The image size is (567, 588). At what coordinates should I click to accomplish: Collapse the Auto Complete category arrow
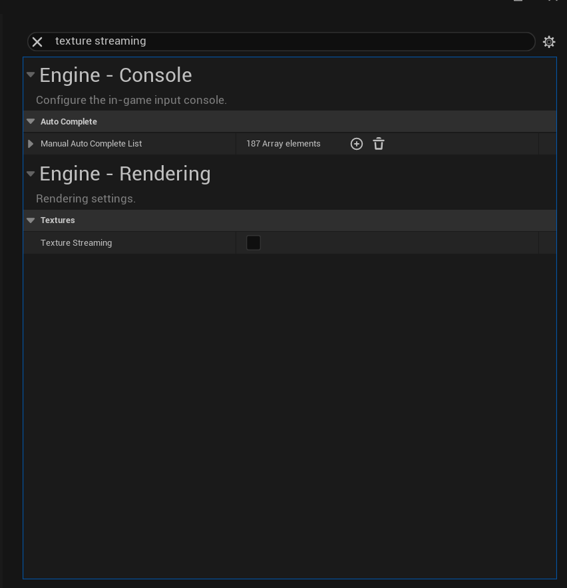tap(31, 121)
